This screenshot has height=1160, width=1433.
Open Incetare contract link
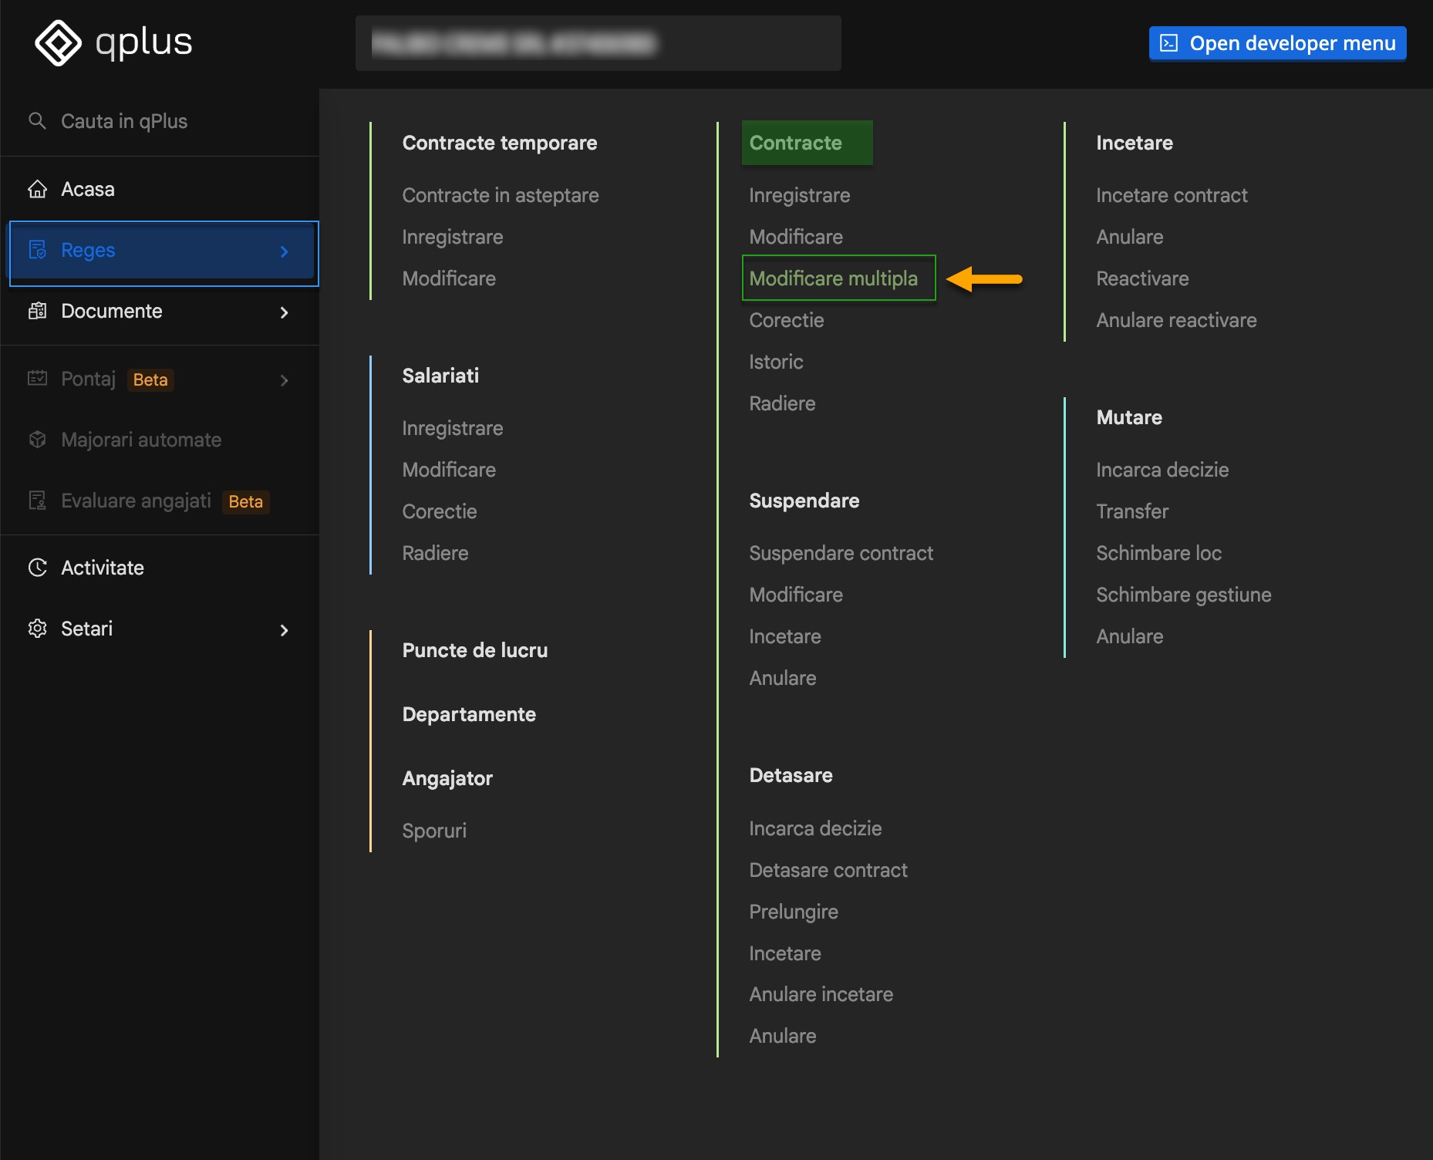pos(1172,195)
